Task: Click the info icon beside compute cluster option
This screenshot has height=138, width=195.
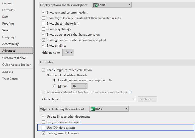Action: coord(130,92)
